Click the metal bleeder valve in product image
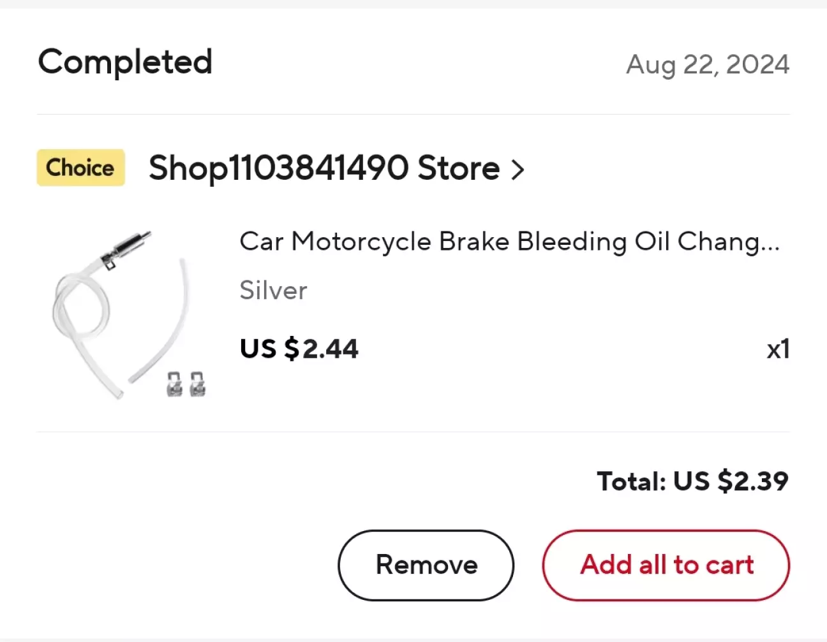 [128, 247]
